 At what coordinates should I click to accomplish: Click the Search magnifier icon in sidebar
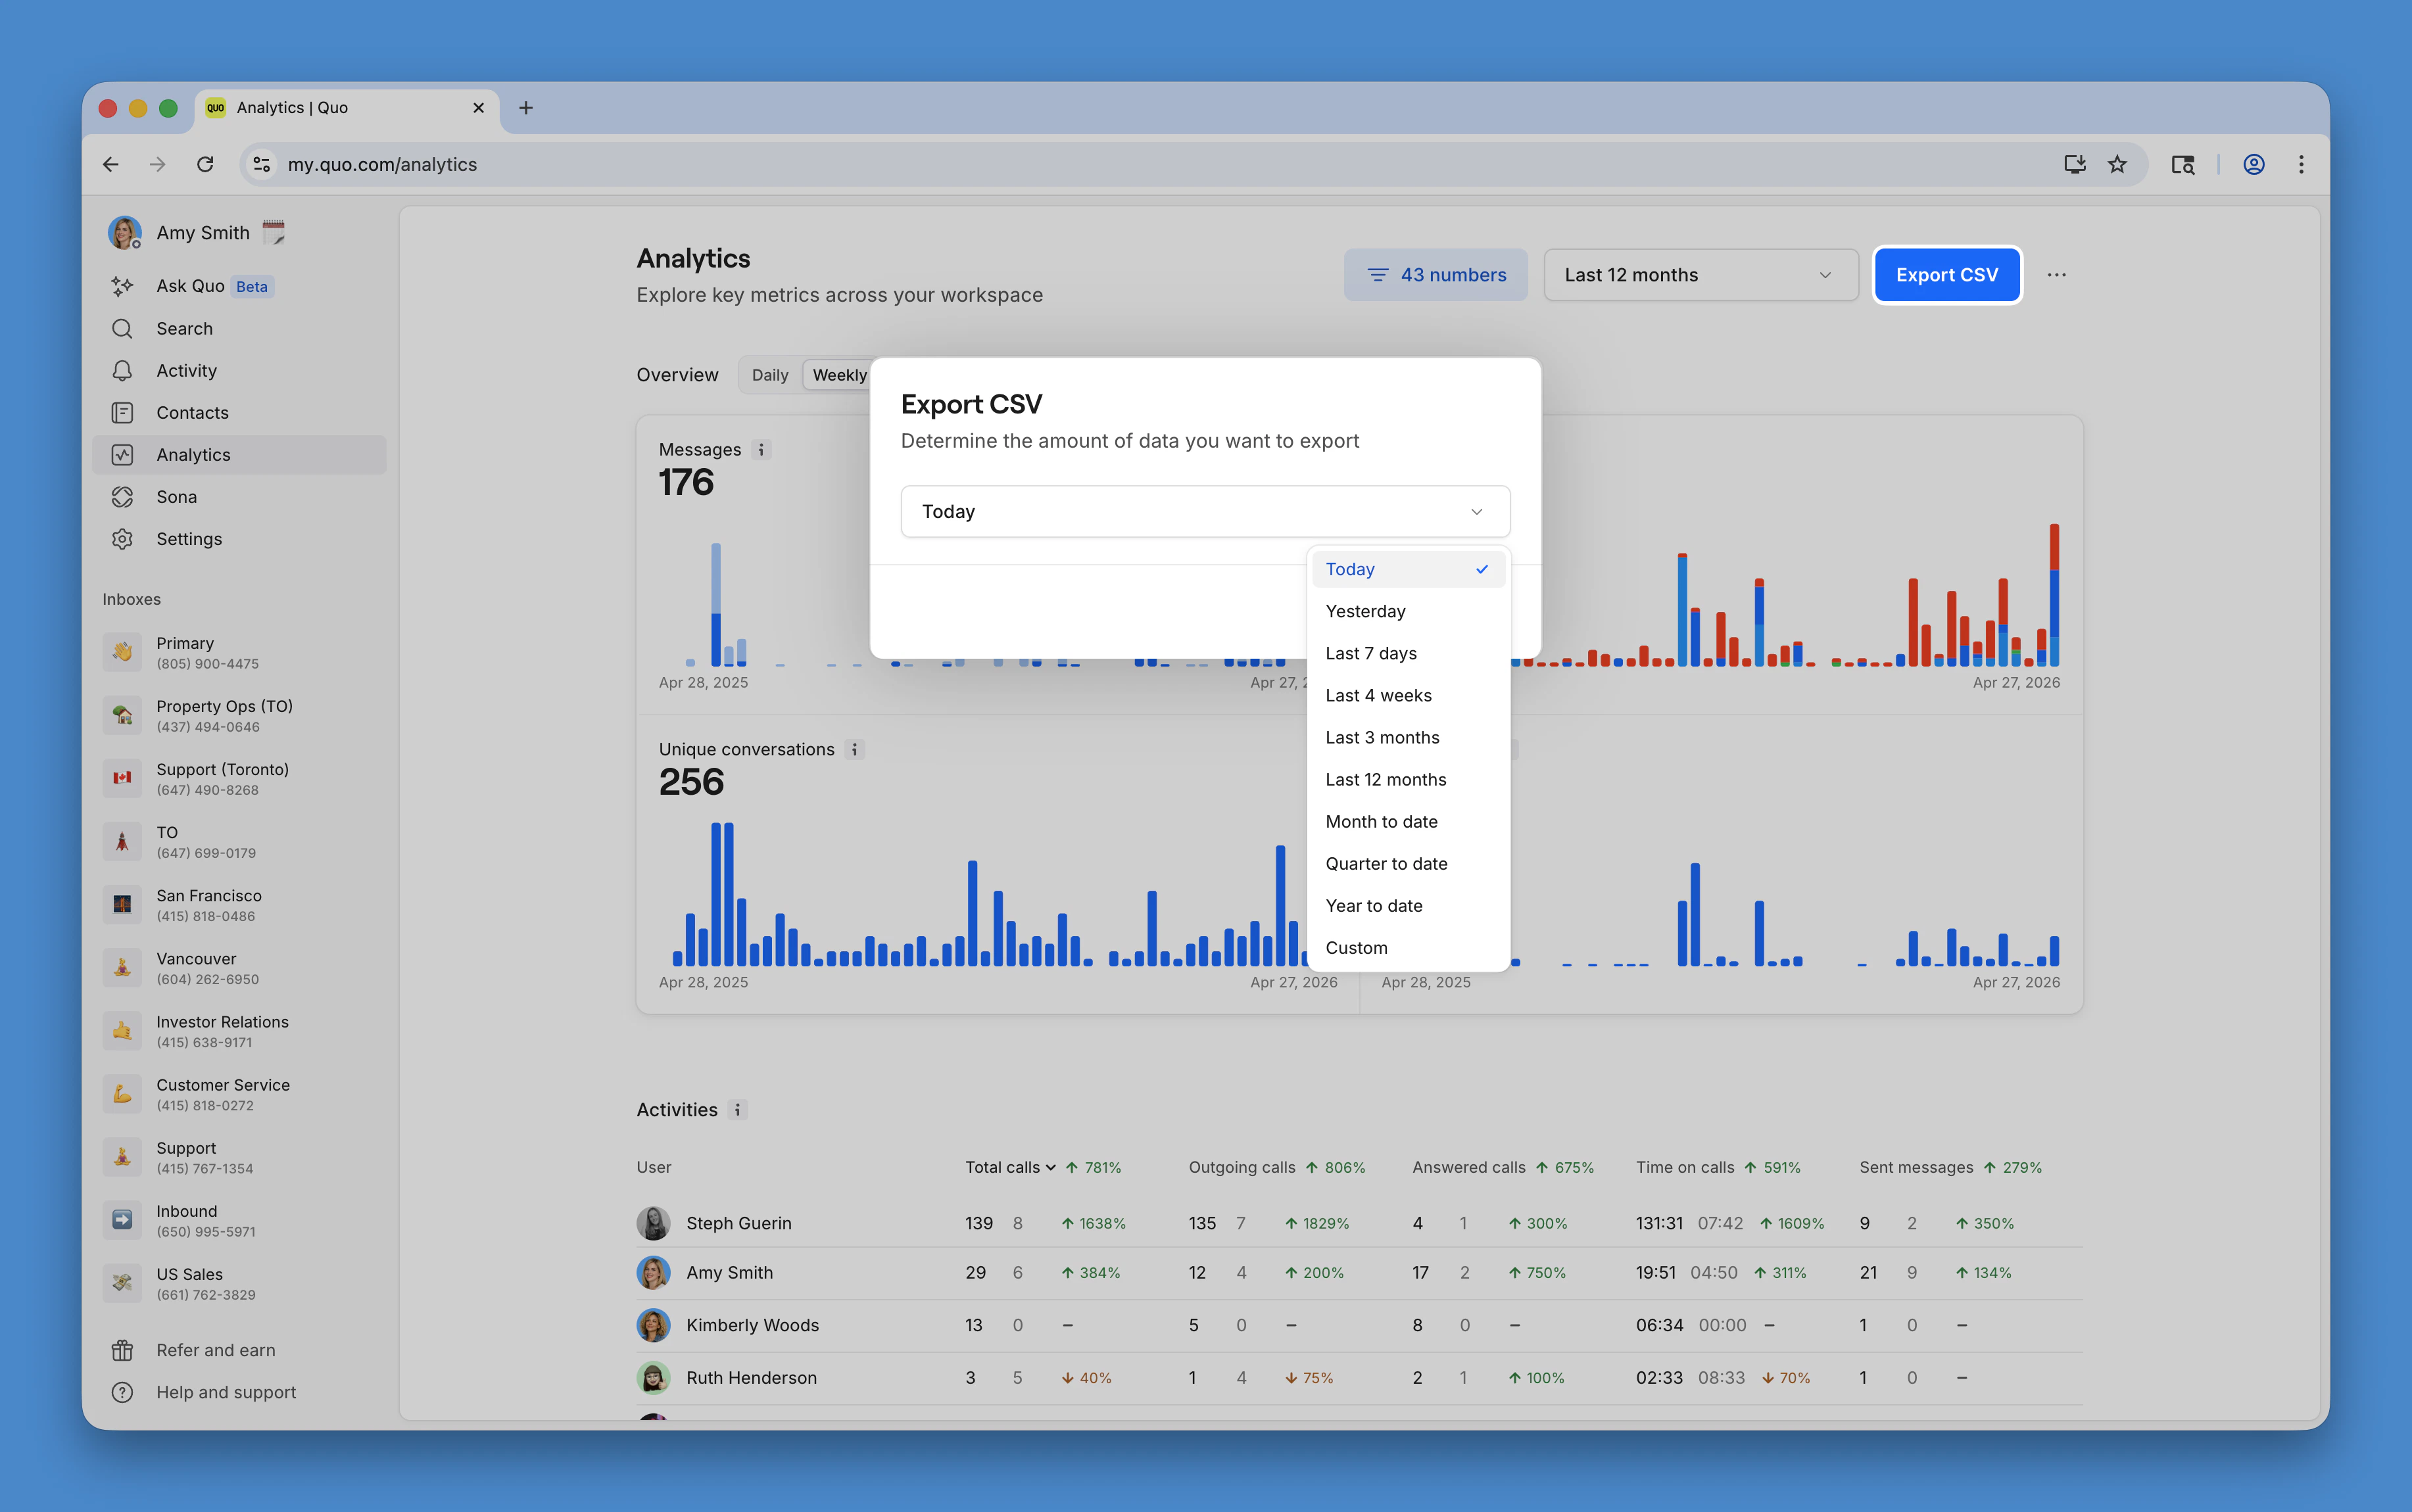pos(122,328)
